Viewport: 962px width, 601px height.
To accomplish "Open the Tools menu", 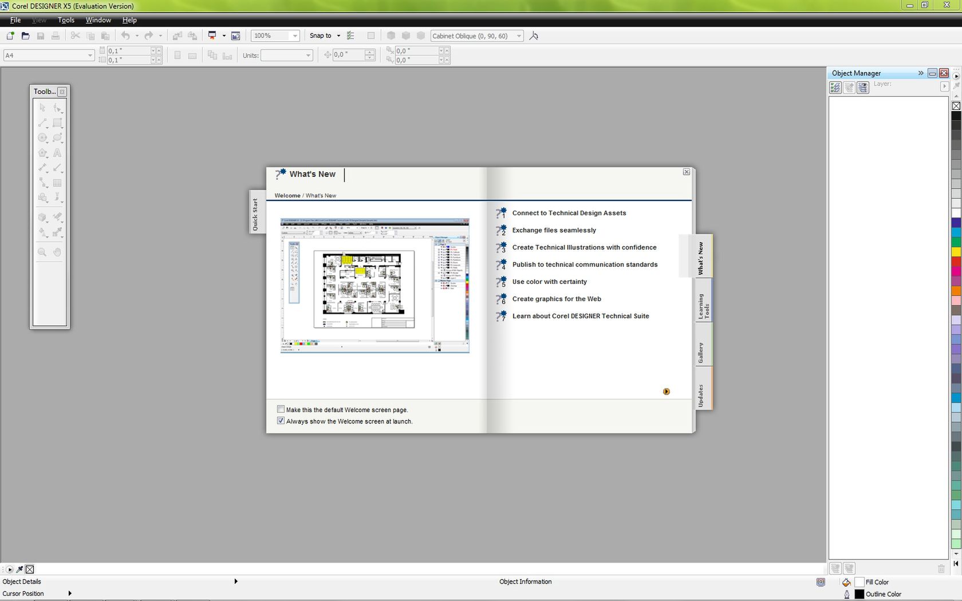I will 66,20.
